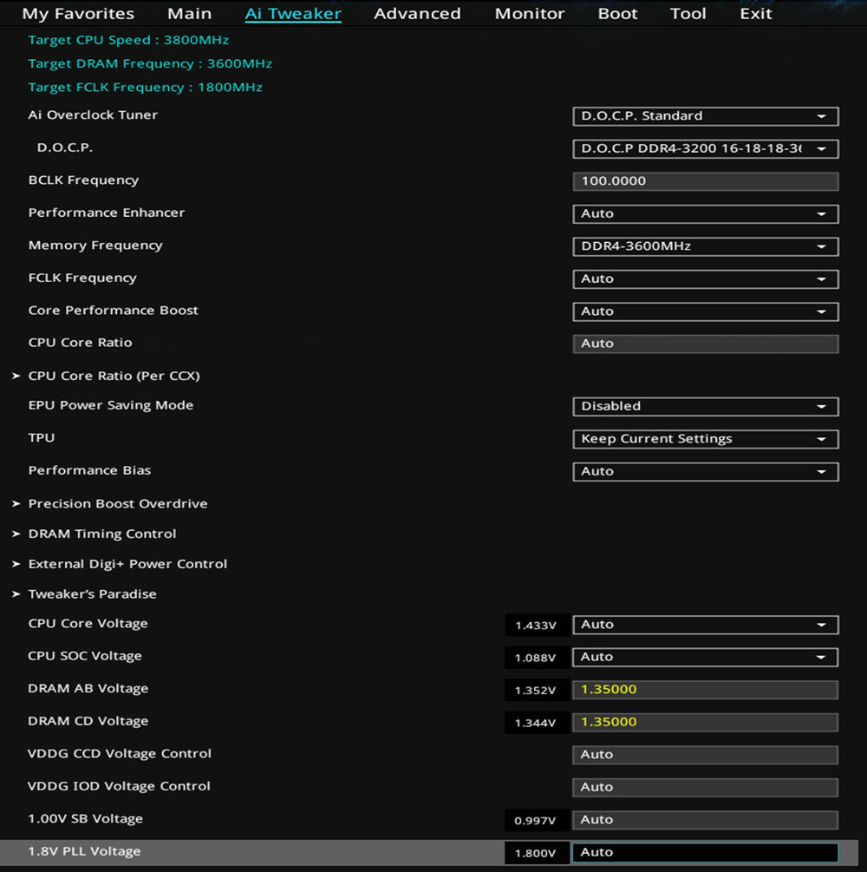This screenshot has width=867, height=872.
Task: Open the CPU SOC Voltage dropdown
Action: pos(705,658)
